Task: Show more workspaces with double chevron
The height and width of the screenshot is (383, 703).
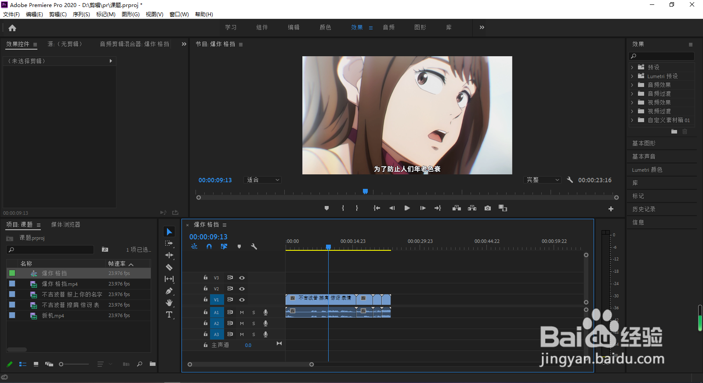Action: coord(482,27)
